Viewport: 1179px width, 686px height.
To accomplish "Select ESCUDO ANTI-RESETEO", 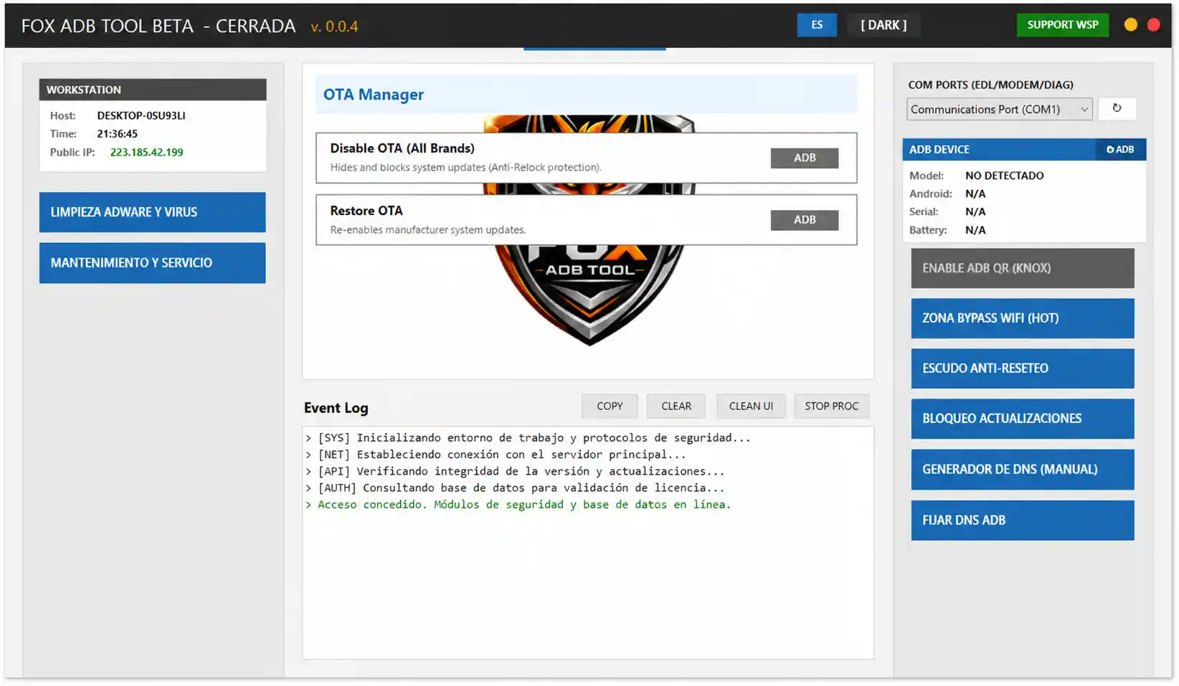I will pyautogui.click(x=1022, y=368).
